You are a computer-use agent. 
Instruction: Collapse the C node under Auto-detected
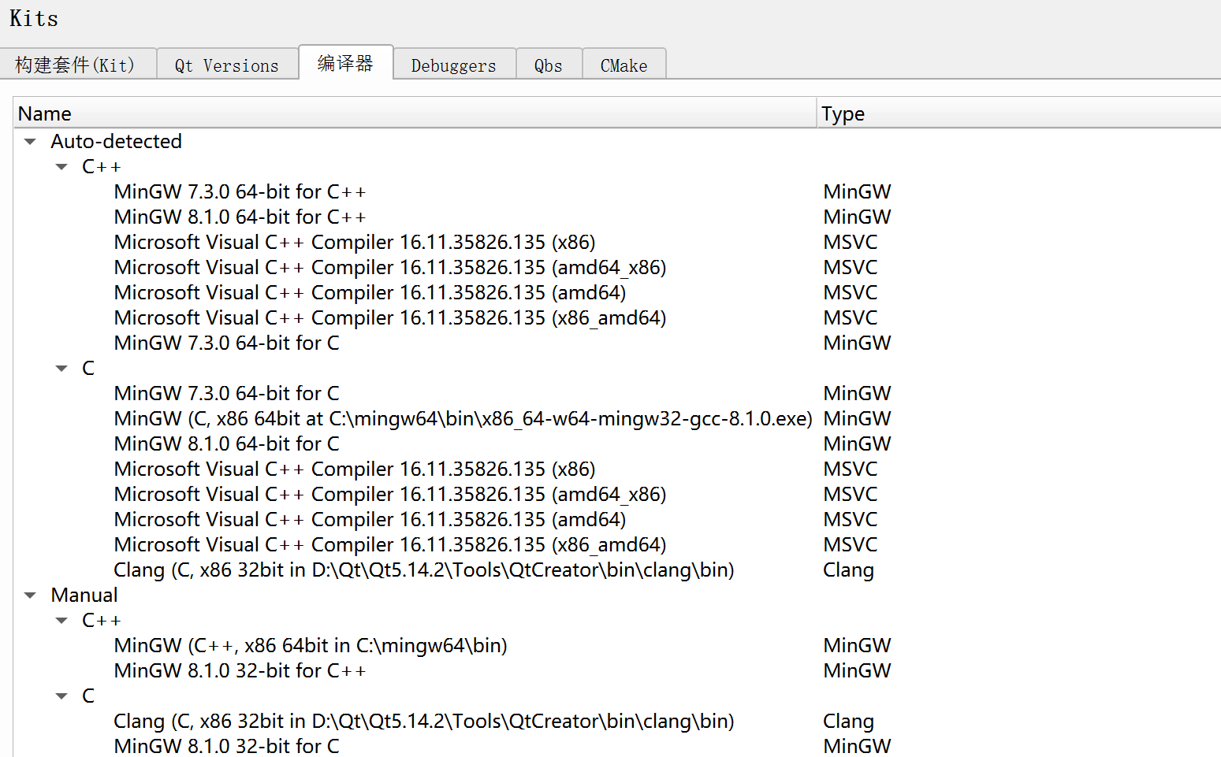click(61, 369)
